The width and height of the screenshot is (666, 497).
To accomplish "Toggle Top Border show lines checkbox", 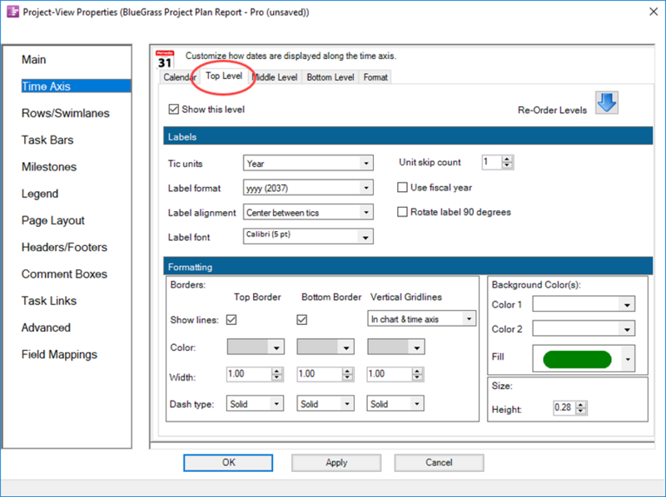I will tap(231, 320).
